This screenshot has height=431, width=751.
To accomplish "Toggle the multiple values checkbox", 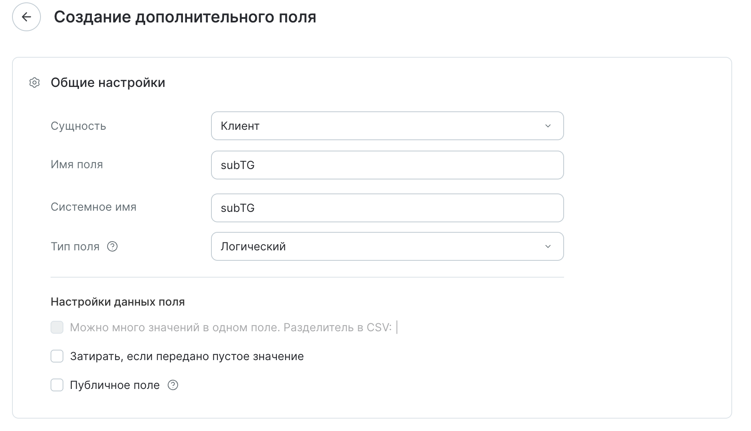I will click(x=57, y=327).
